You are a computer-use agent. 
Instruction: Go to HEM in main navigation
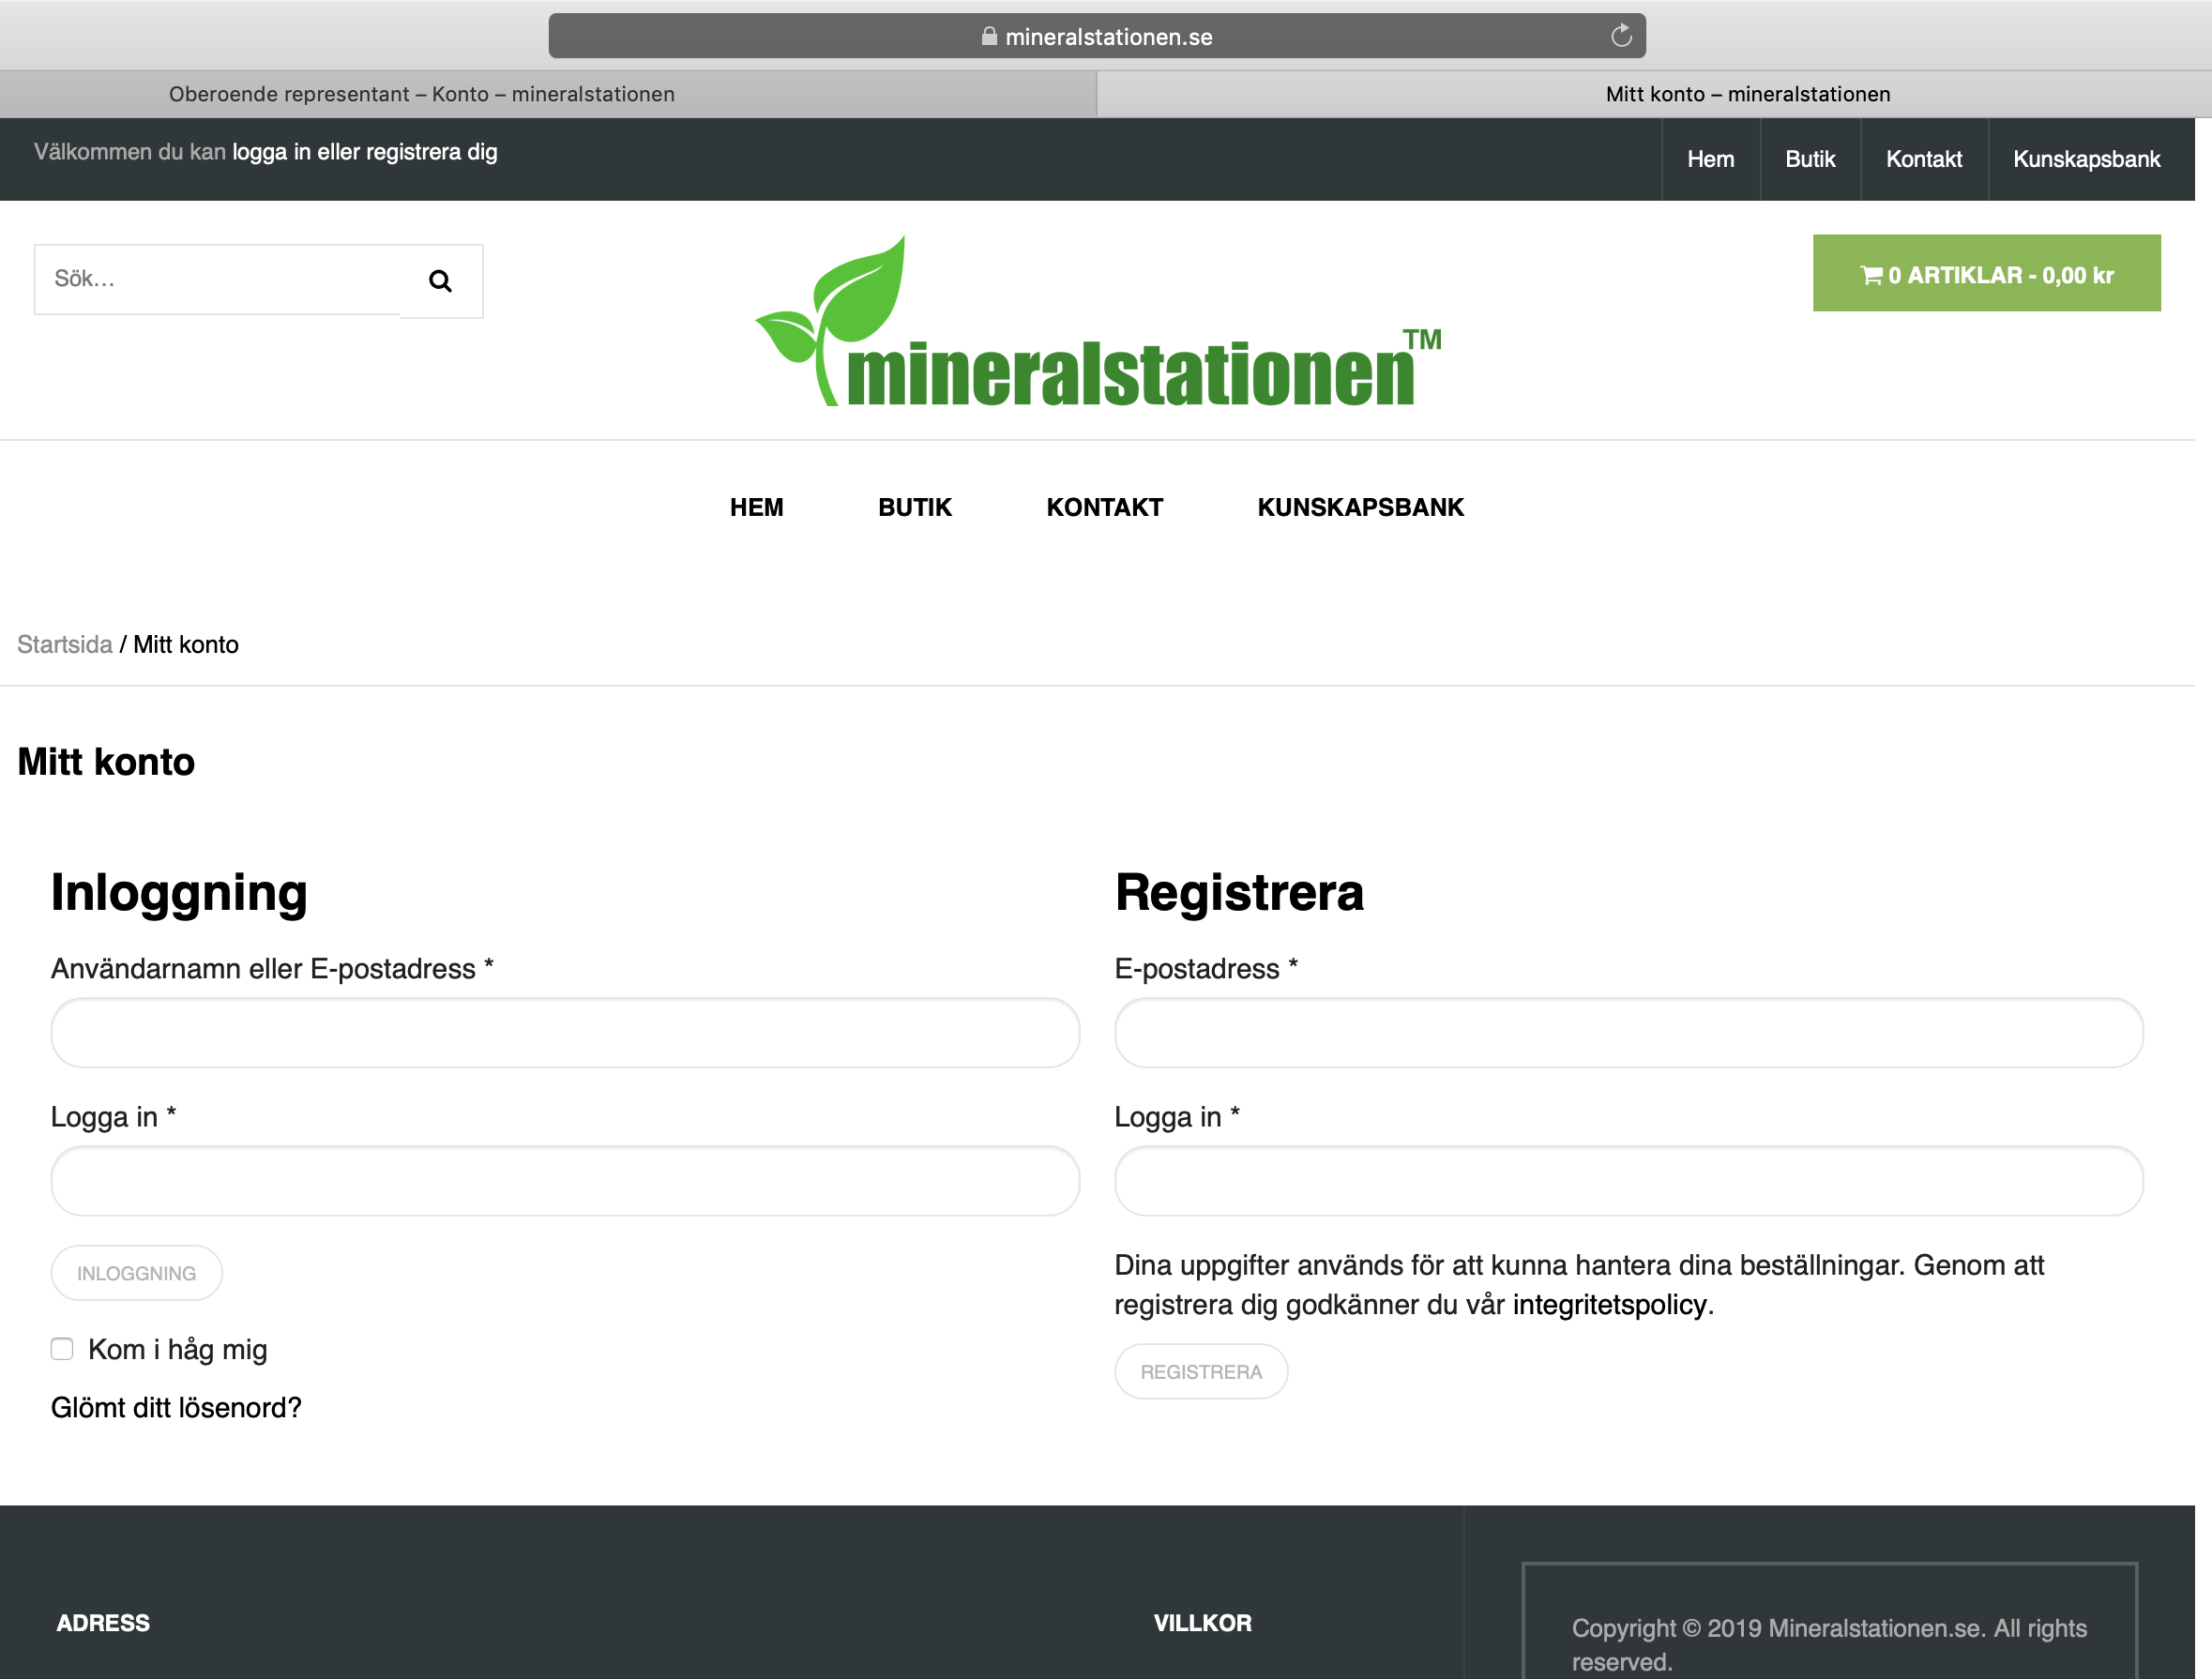(x=756, y=507)
